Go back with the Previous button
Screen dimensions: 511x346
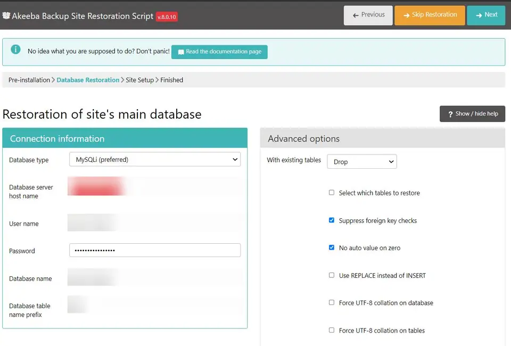tap(368, 15)
